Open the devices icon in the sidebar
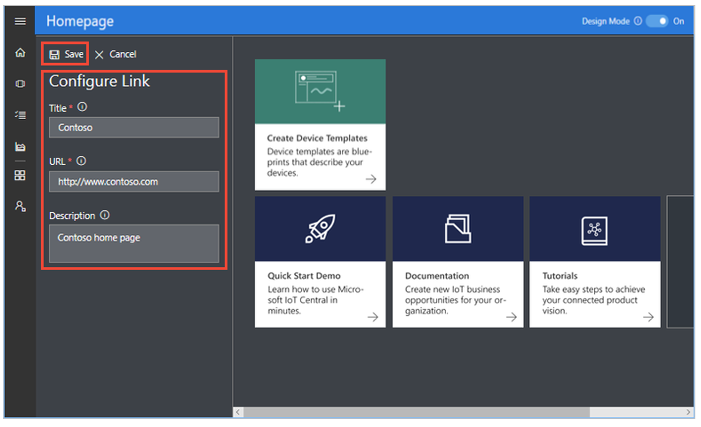 (x=20, y=84)
